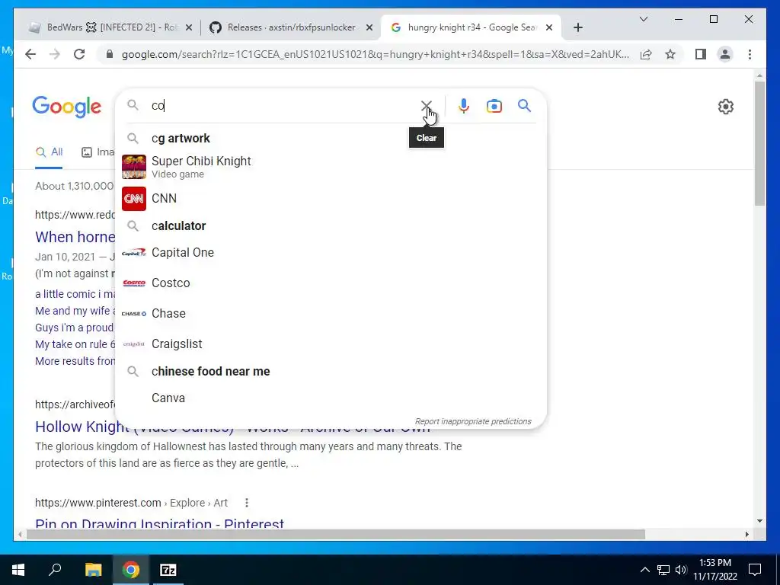Go to Google logo homepage
The height and width of the screenshot is (585, 780).
tap(67, 107)
